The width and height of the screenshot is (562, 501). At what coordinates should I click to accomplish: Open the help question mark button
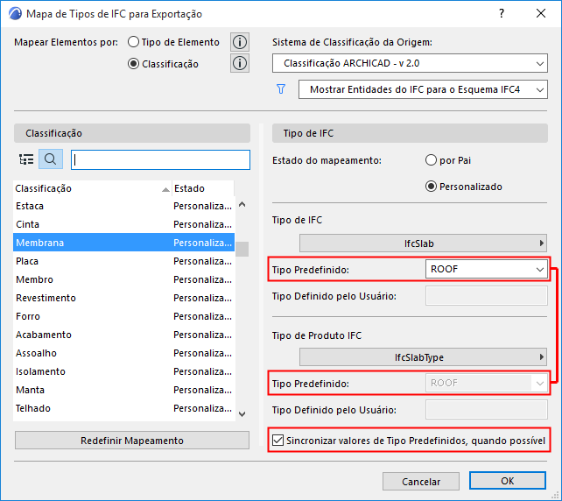coord(502,14)
